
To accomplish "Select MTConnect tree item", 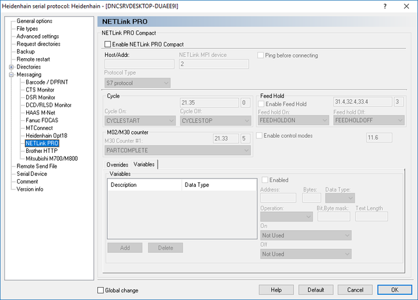I will (39, 128).
